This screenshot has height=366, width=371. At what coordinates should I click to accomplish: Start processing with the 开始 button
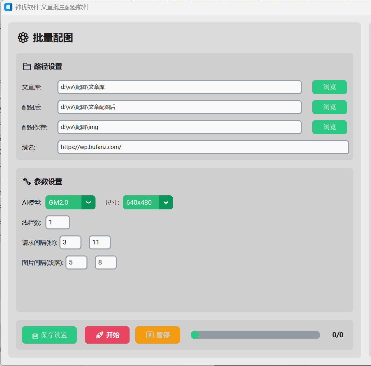[107, 335]
